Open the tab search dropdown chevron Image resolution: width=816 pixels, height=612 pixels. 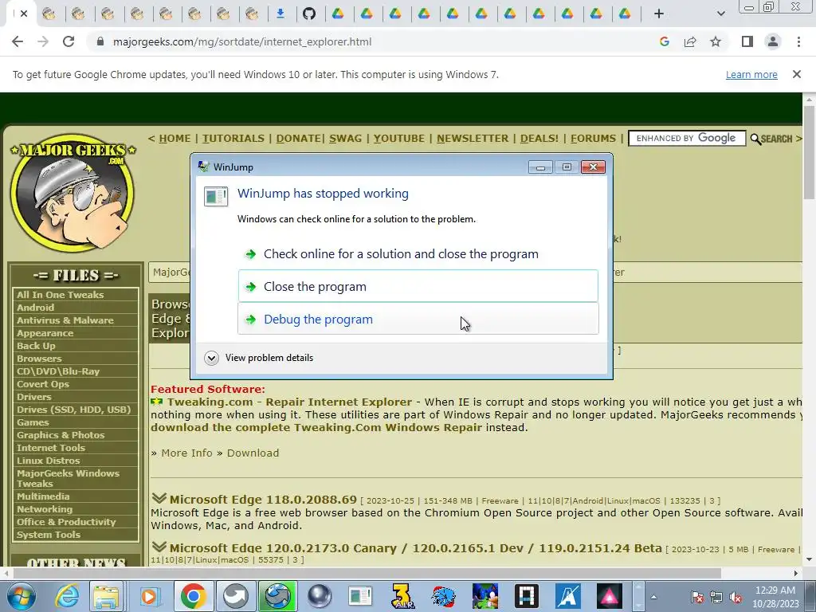(720, 14)
